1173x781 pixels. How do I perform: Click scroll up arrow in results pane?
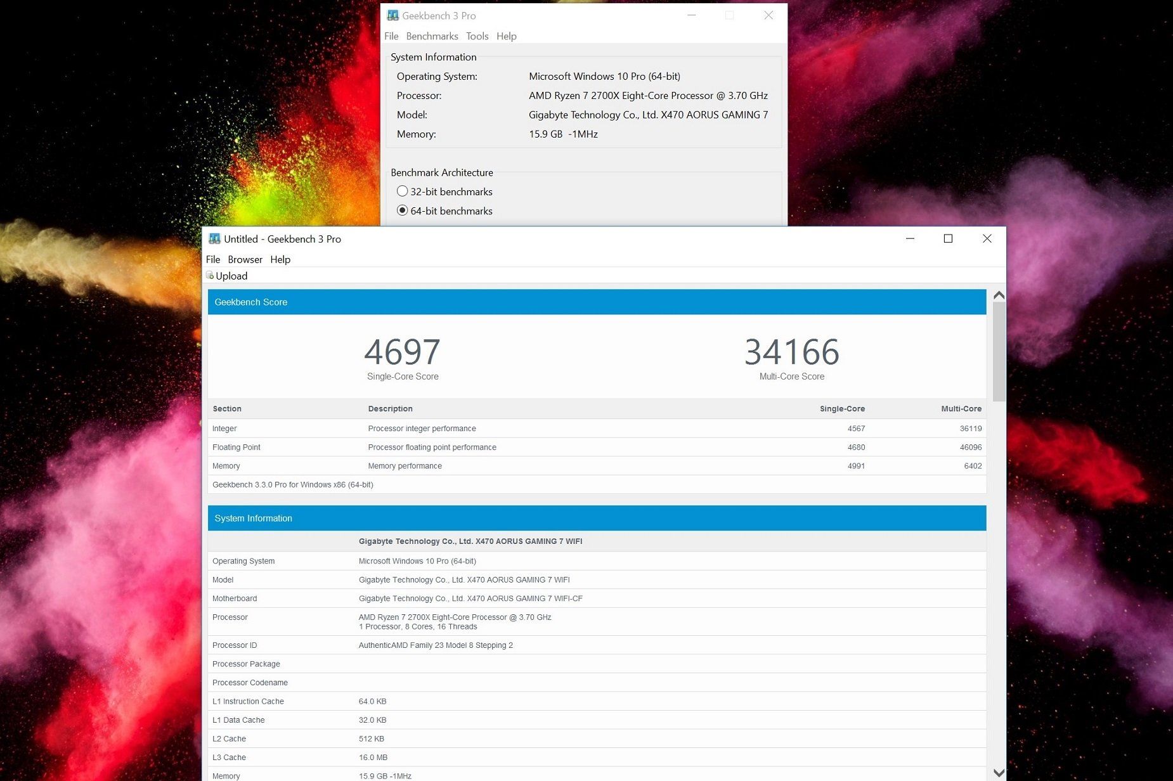click(999, 295)
